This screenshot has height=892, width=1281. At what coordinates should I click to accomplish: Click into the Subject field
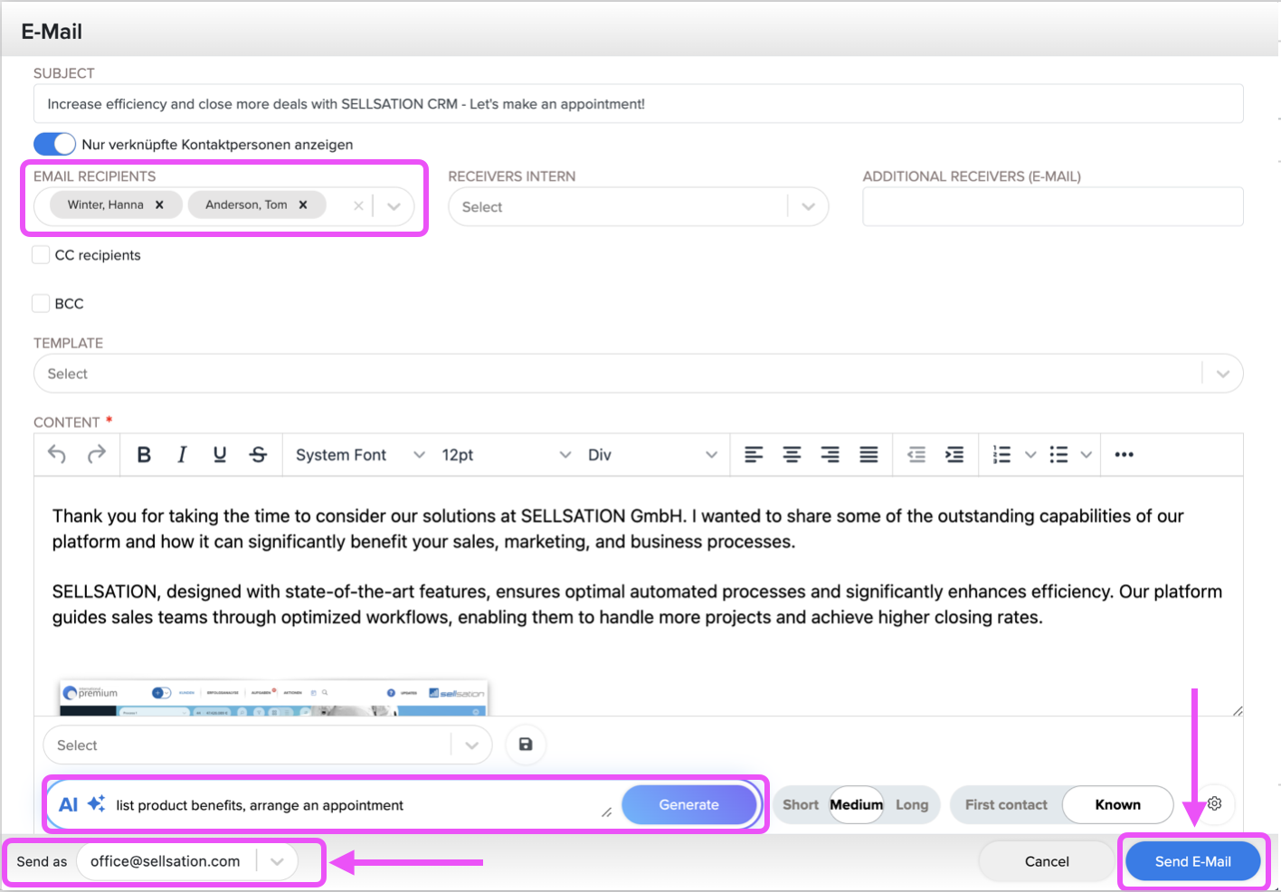pyautogui.click(x=639, y=104)
